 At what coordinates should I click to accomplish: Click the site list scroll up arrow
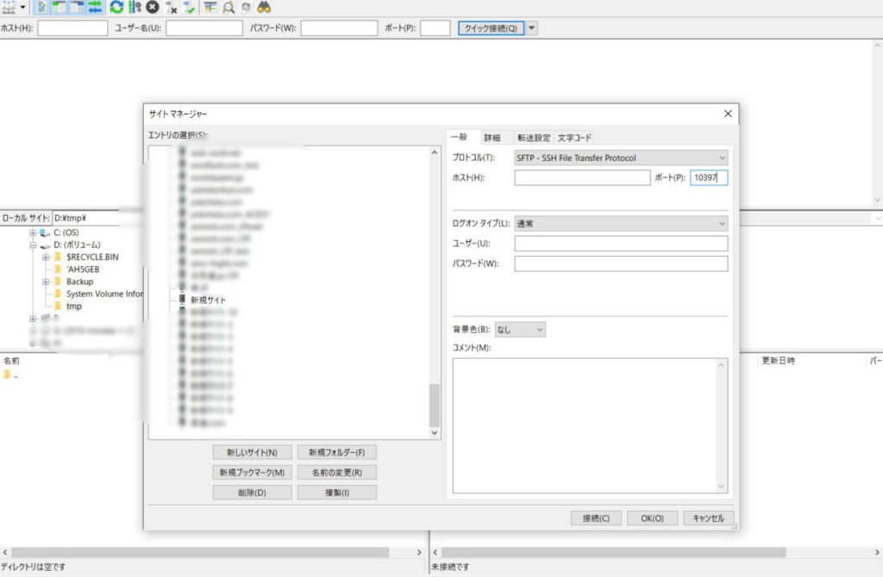[x=435, y=152]
